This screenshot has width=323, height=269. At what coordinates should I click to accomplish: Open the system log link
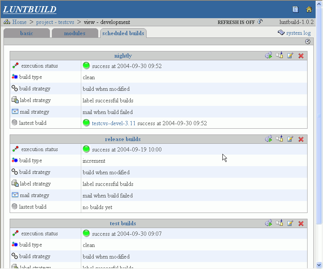tap(298, 33)
